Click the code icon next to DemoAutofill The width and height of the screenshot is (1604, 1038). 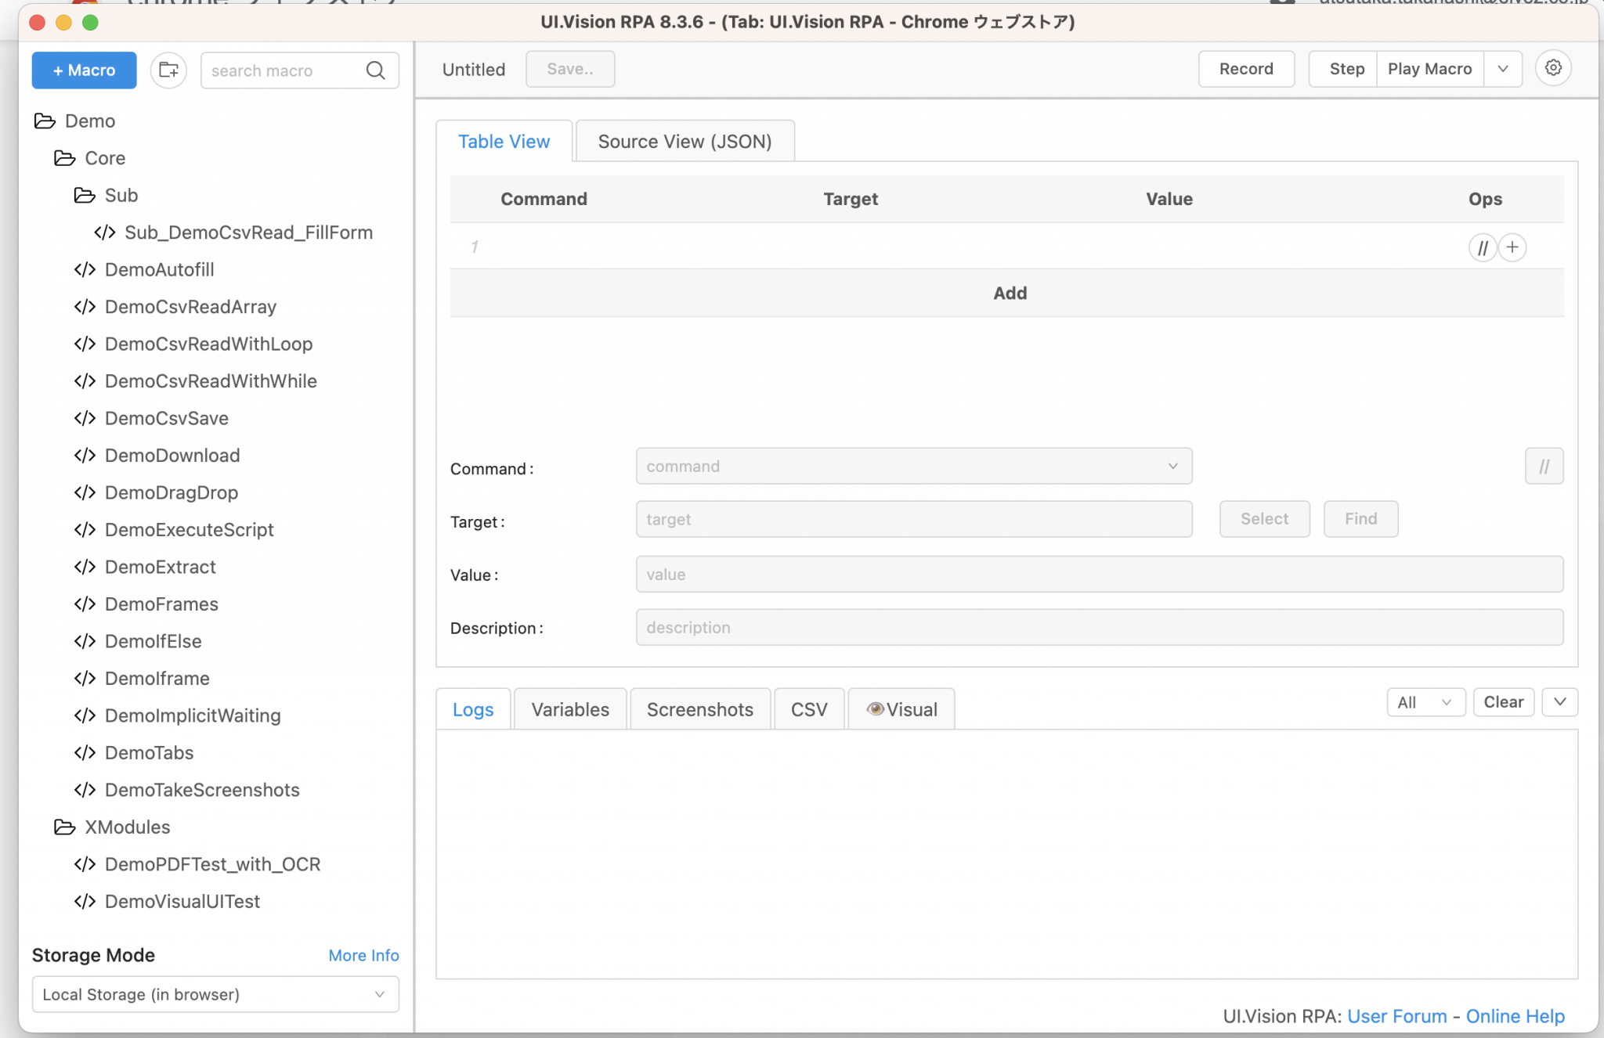85,269
